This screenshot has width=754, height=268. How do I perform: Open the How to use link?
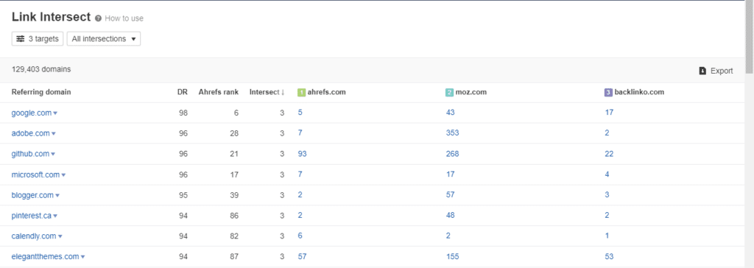(x=124, y=18)
